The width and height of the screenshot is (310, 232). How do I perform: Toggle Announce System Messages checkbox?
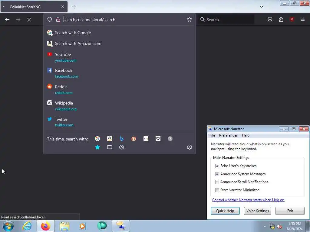(x=217, y=174)
